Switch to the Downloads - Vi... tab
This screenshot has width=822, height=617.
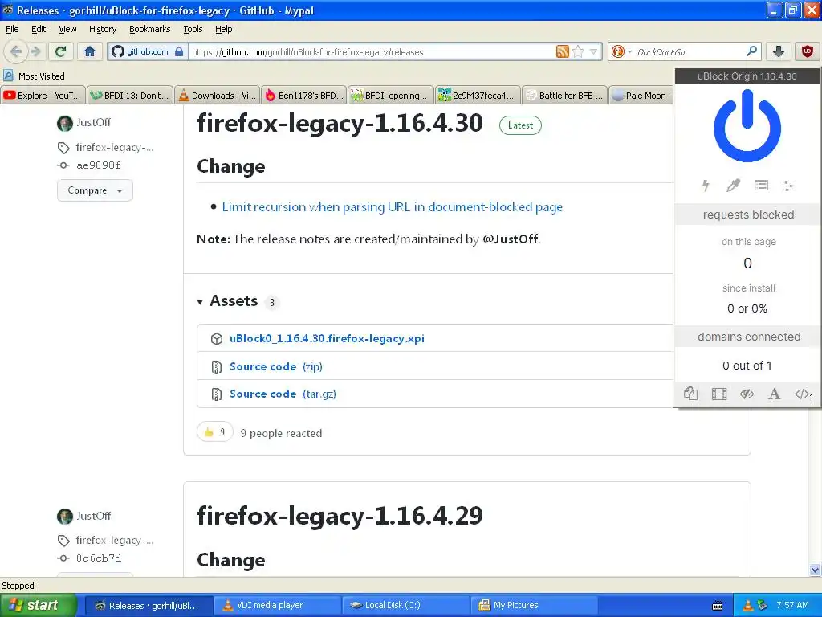(217, 95)
